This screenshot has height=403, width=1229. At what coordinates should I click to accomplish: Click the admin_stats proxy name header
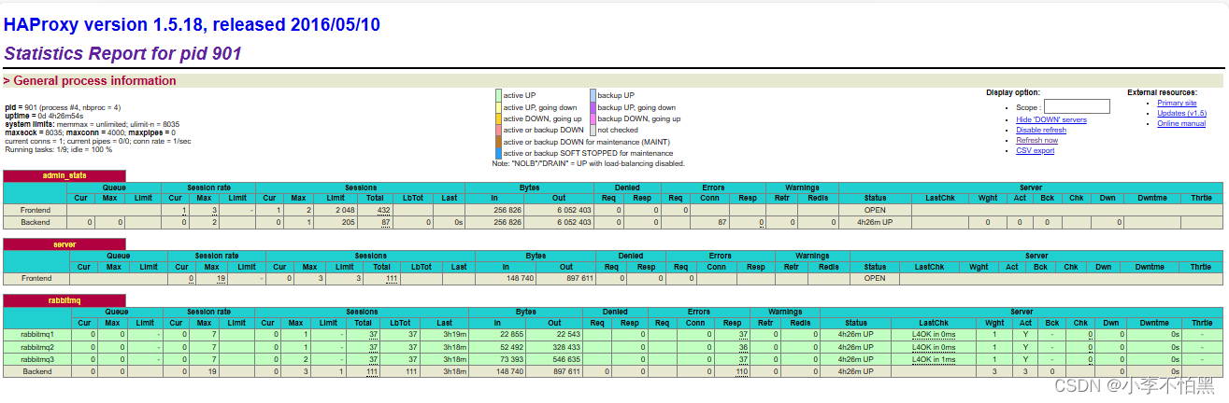[64, 175]
